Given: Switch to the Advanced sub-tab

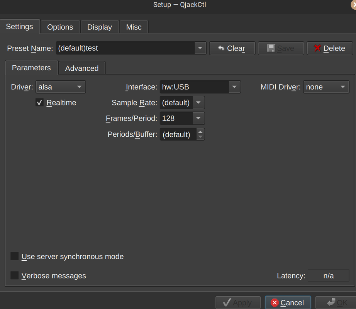Looking at the screenshot, I should [82, 68].
